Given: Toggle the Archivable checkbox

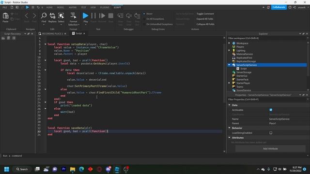Looking at the screenshot, I should click(271, 110).
